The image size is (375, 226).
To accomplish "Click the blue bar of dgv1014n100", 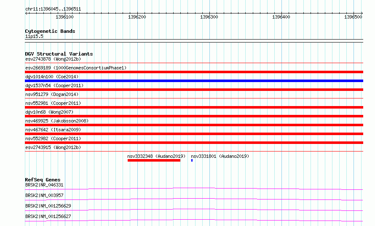I will [194, 81].
